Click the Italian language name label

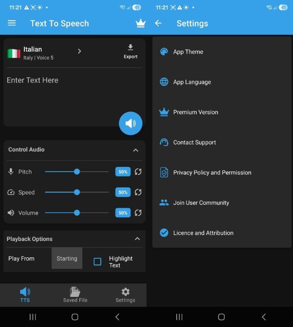(x=33, y=49)
